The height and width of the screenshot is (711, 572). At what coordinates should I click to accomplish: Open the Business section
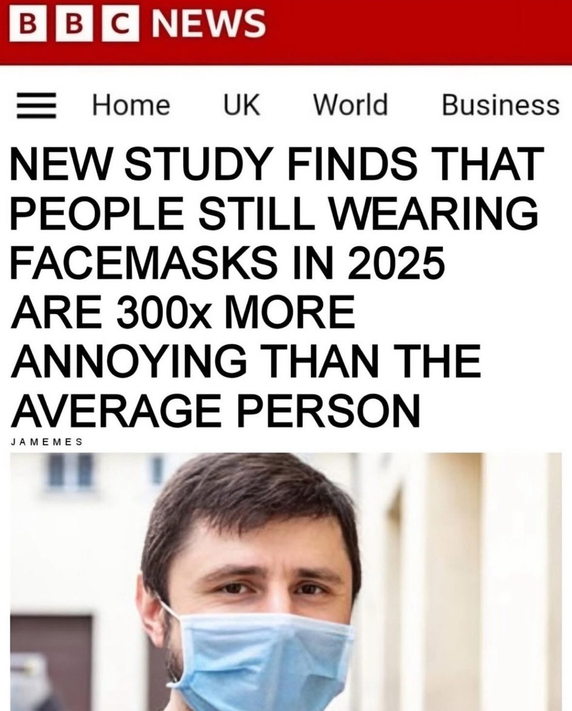(500, 106)
